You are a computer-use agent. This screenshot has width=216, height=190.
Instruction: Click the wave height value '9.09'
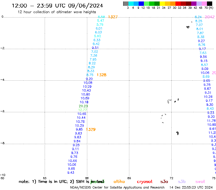point(205,69)
